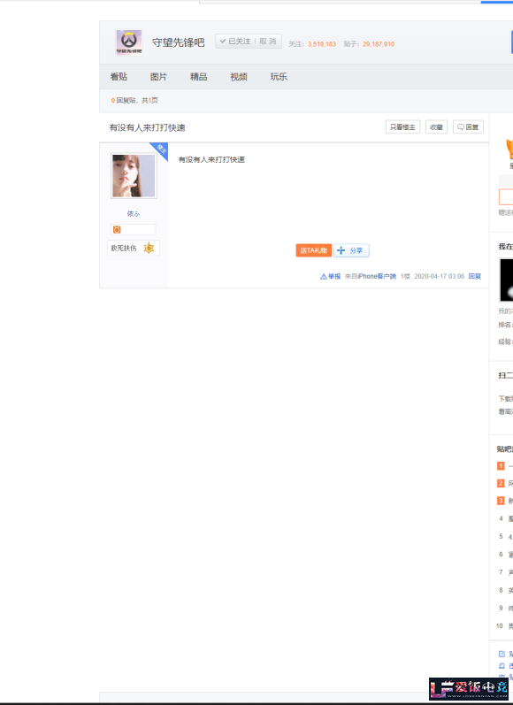The height and width of the screenshot is (705, 513).
Task: Toggle 只看楼主 filter button
Action: (x=402, y=127)
